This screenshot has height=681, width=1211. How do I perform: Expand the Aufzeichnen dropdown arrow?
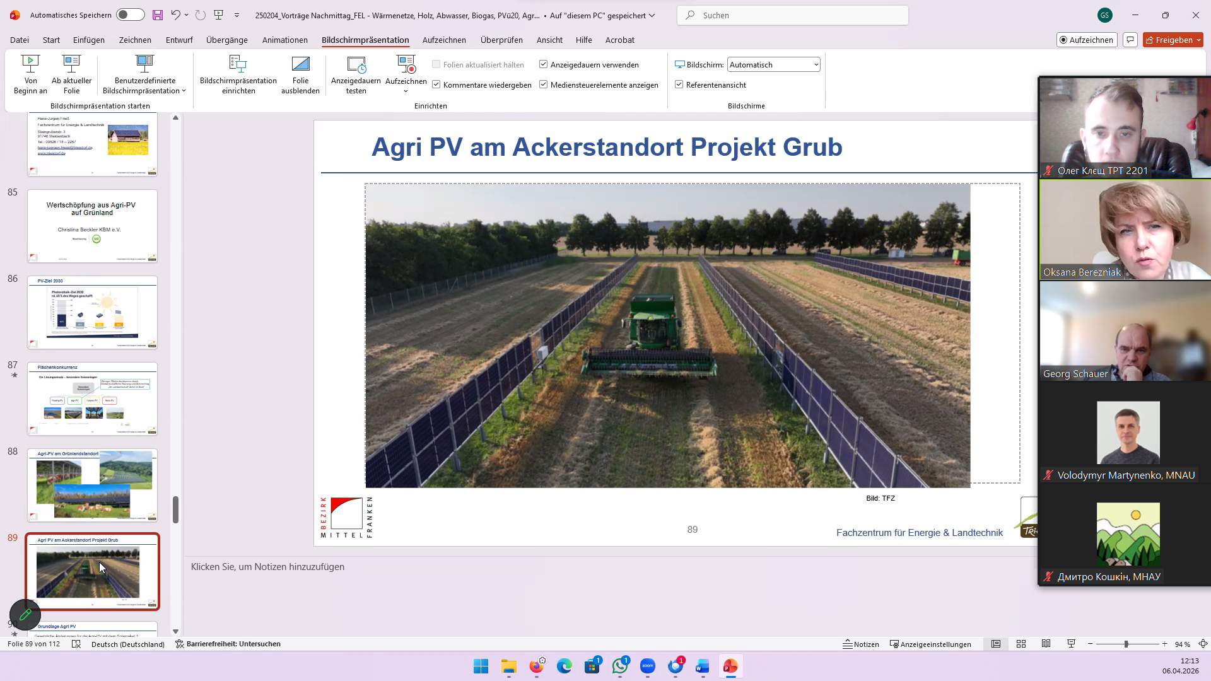click(x=406, y=91)
